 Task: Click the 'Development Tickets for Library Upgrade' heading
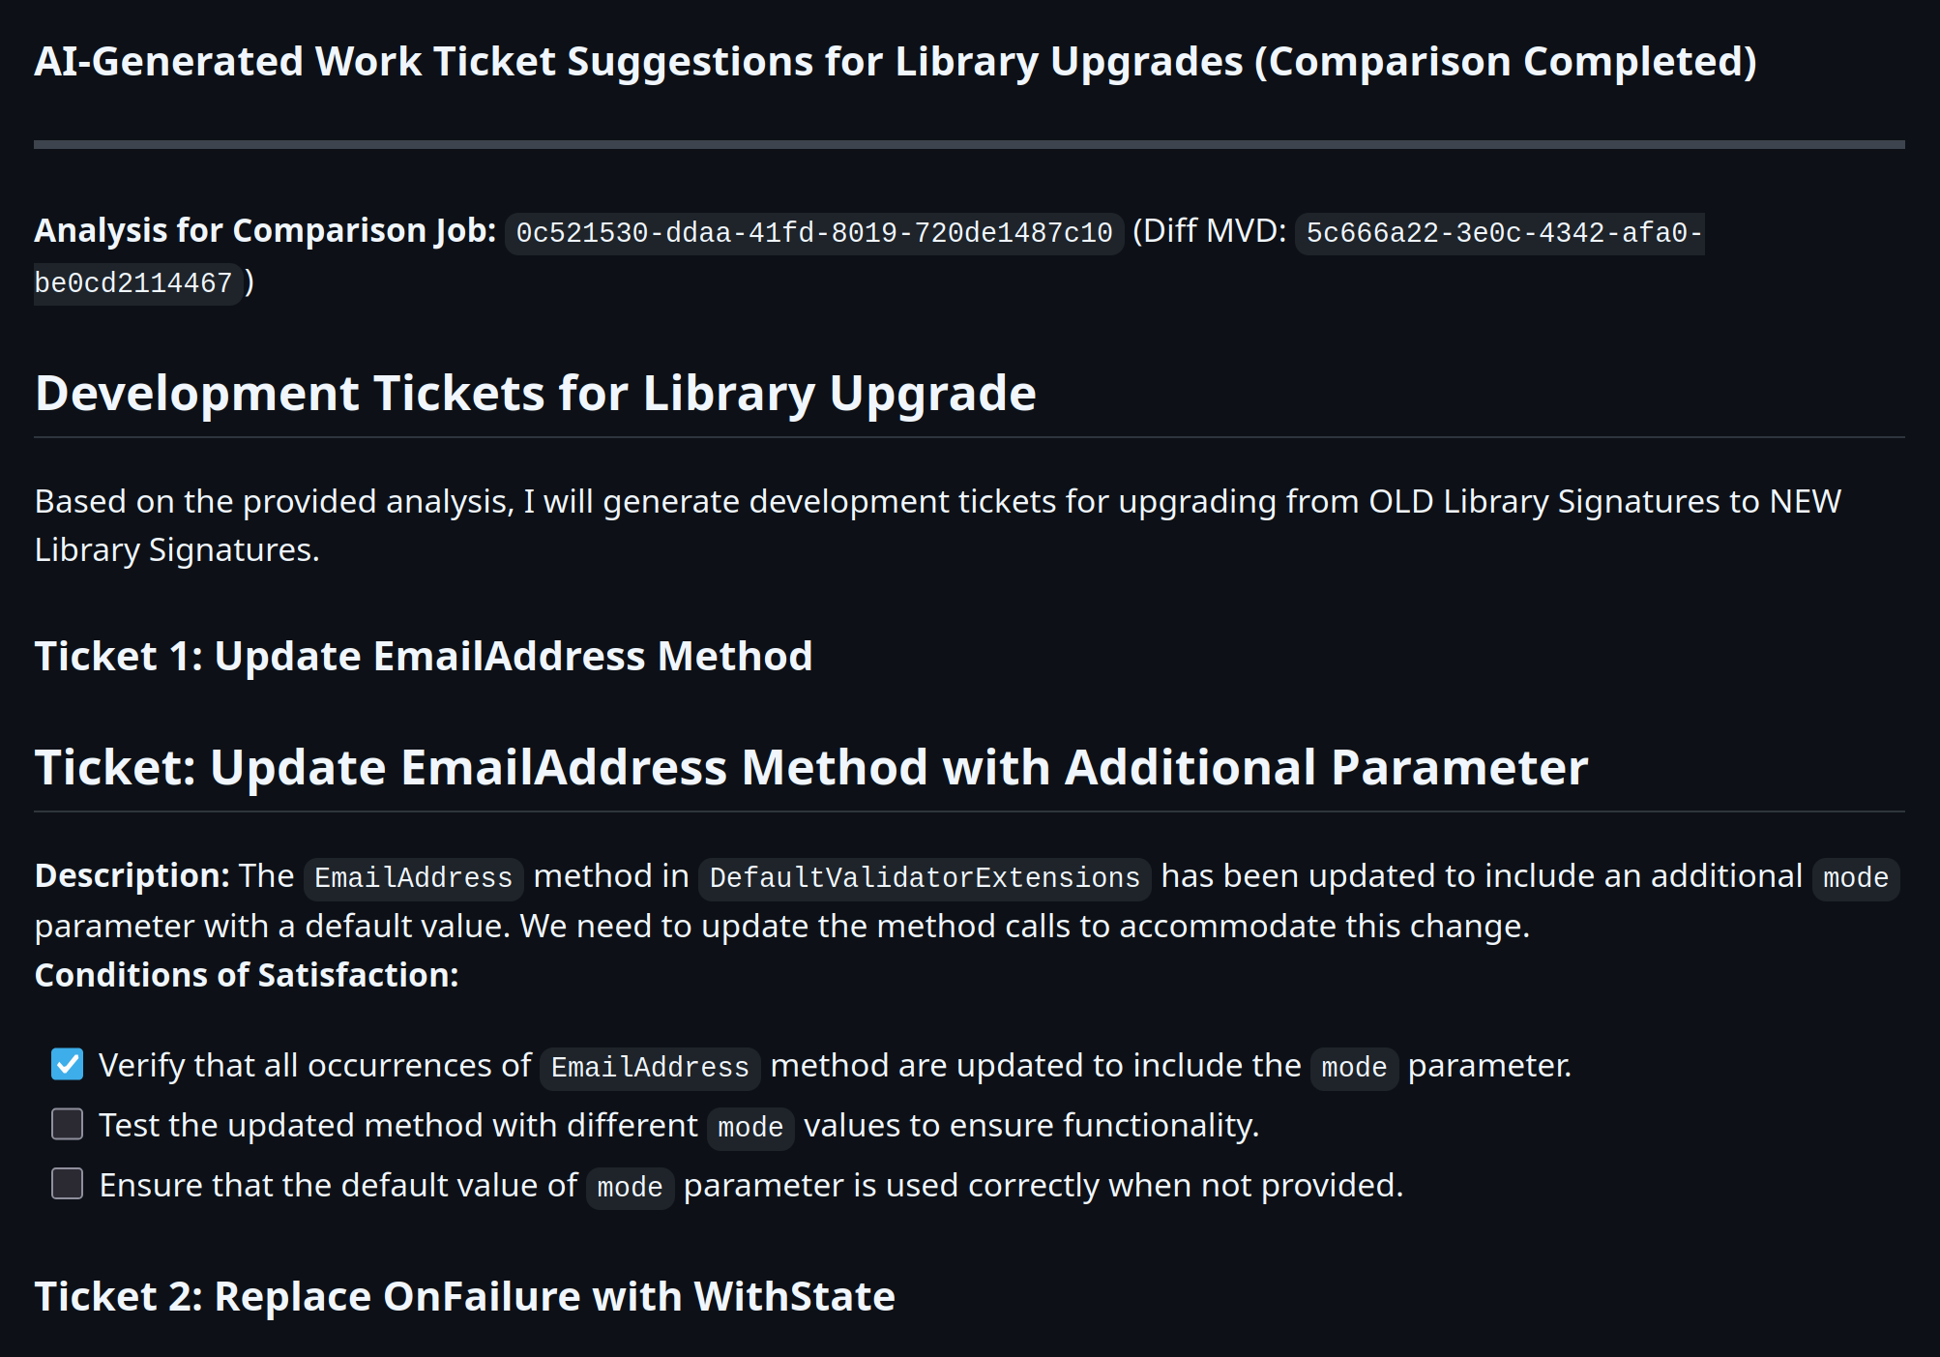[x=535, y=393]
